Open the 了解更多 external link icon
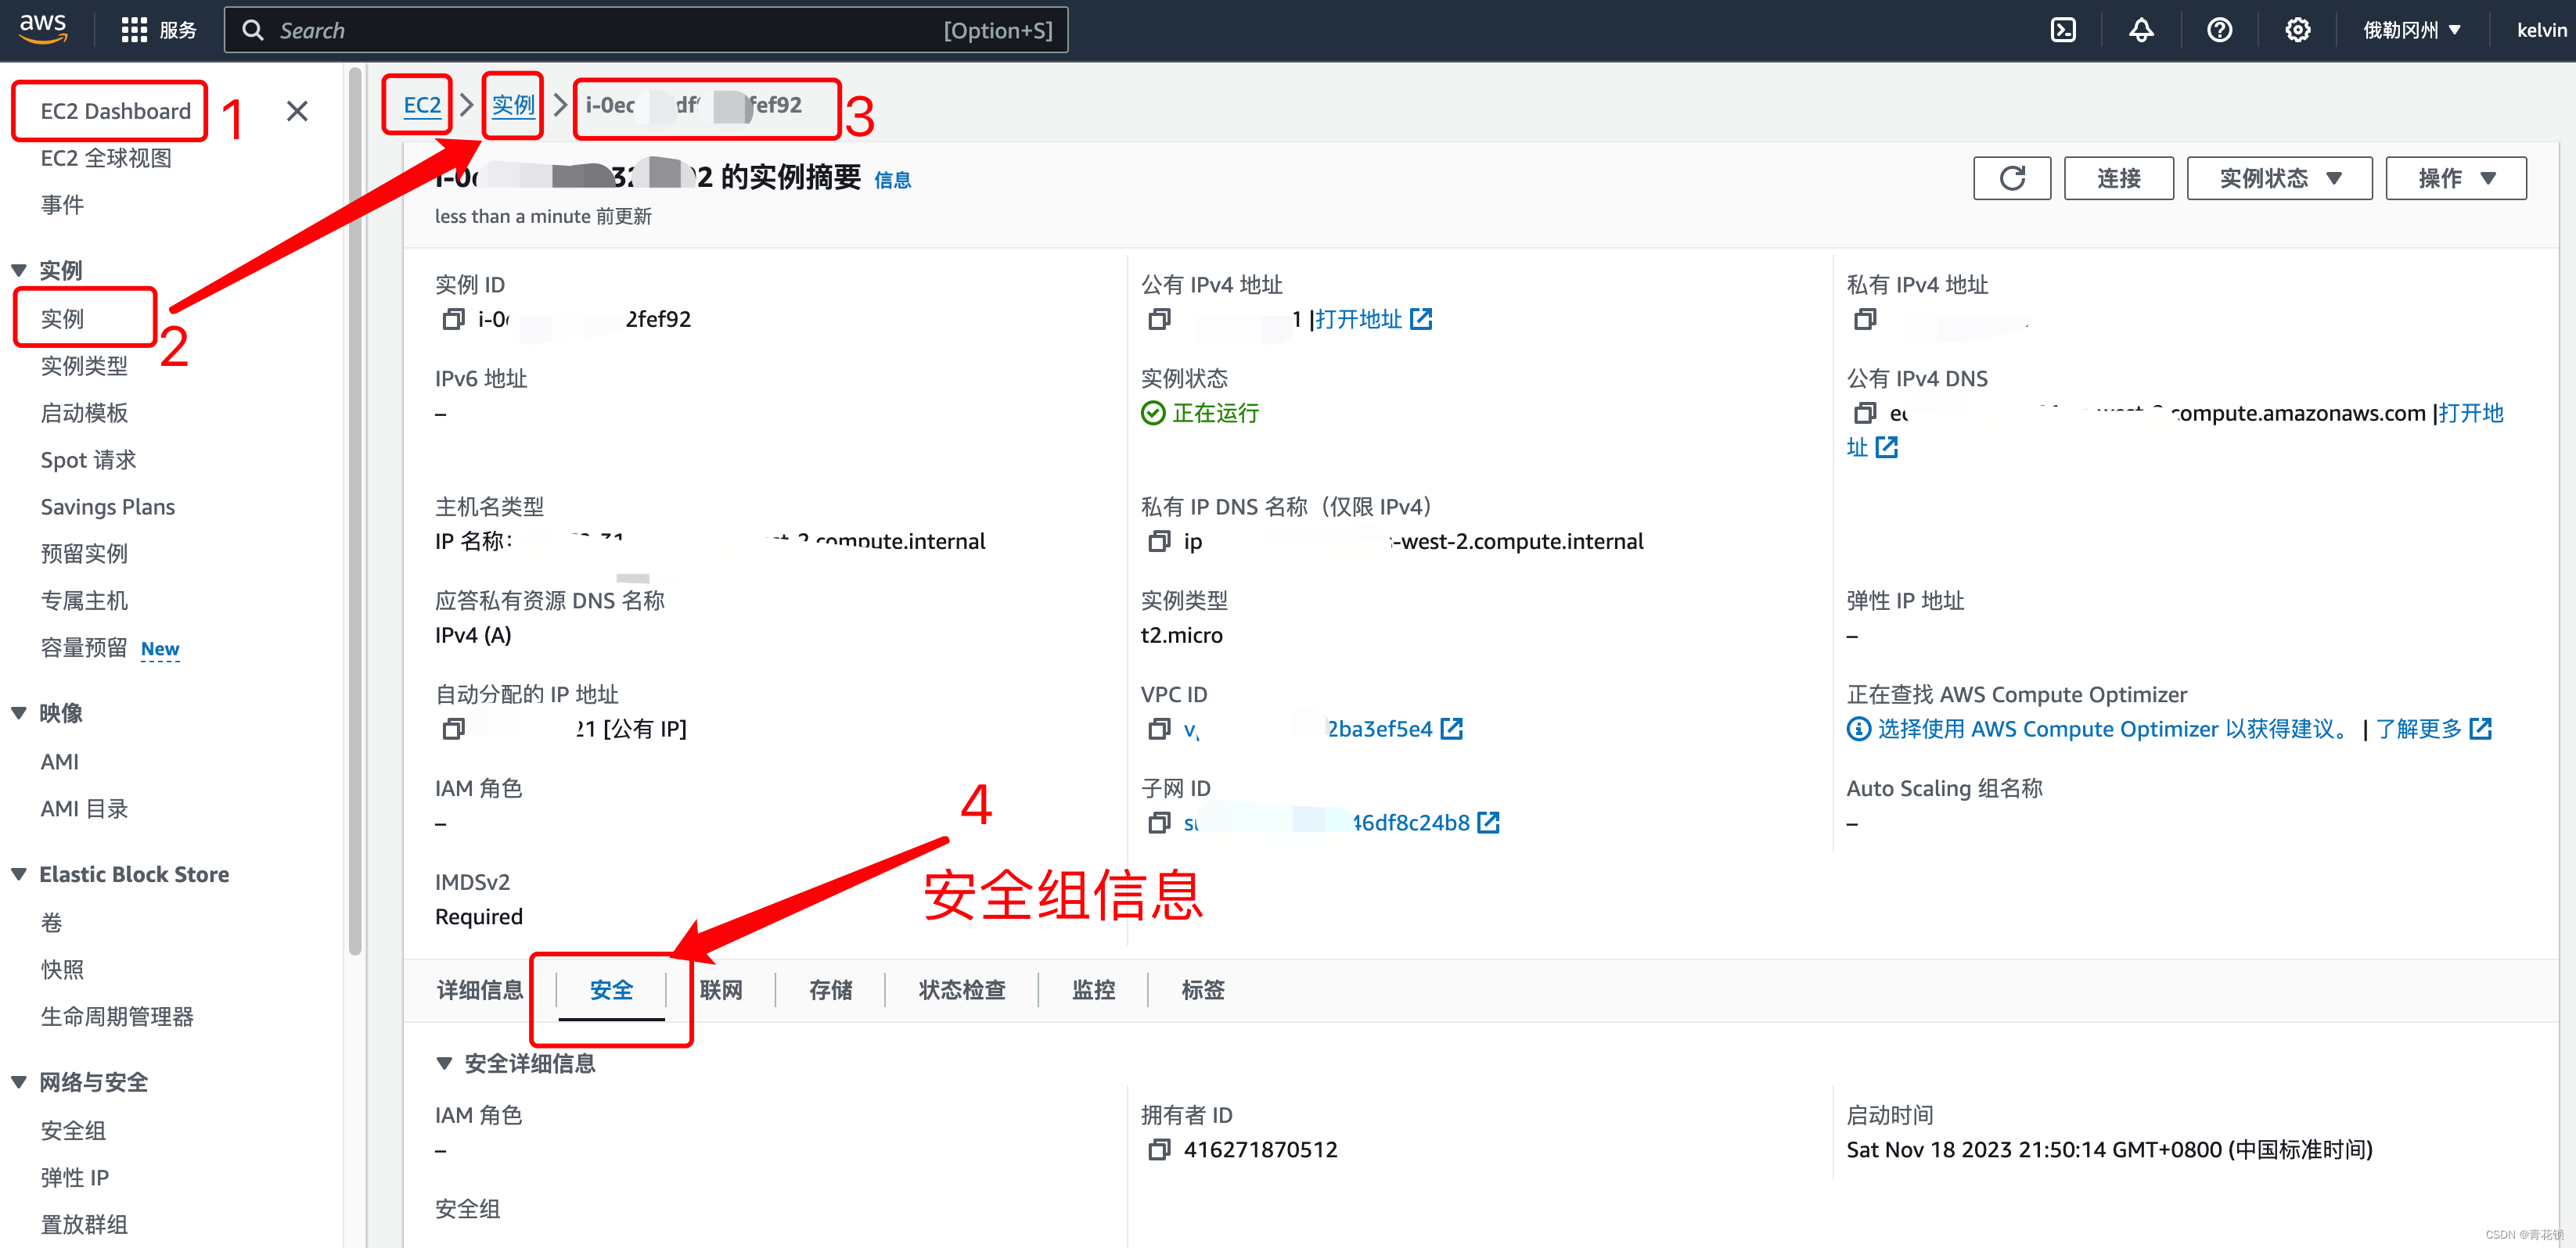This screenshot has width=2576, height=1248. click(x=2481, y=729)
